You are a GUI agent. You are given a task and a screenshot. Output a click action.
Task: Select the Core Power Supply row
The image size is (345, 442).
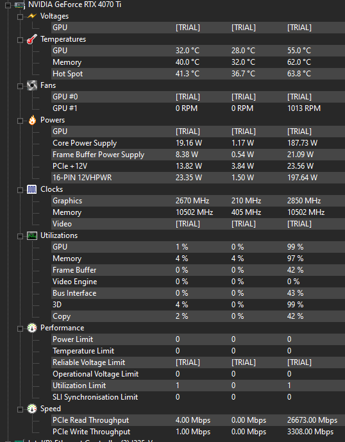point(198,143)
